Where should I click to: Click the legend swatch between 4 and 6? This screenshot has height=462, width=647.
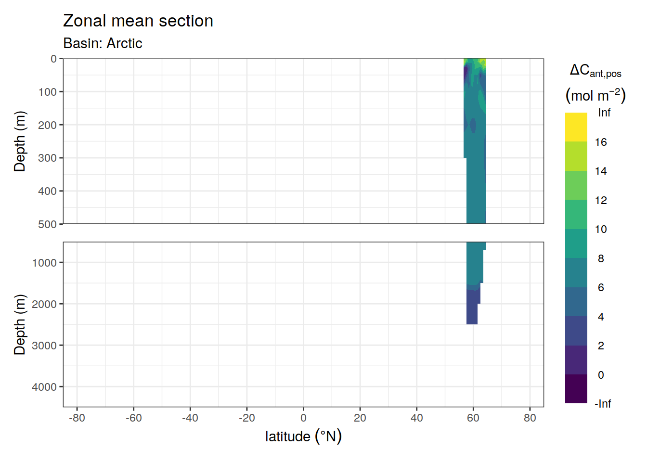pos(576,302)
